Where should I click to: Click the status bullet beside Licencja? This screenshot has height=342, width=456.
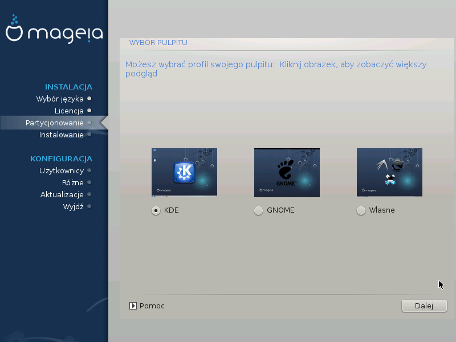(89, 111)
